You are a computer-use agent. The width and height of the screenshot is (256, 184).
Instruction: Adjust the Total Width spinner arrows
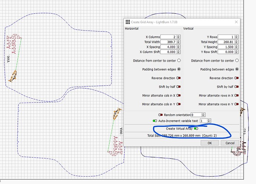(178, 42)
